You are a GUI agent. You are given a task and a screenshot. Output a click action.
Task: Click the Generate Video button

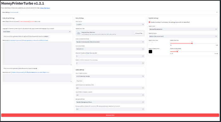(x=110, y=115)
